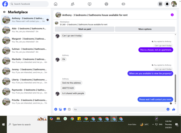Image resolution: width=181 pixels, height=133 pixels.
Task: Open Sticky Notes from the taskbar
Action: [x=79, y=119]
